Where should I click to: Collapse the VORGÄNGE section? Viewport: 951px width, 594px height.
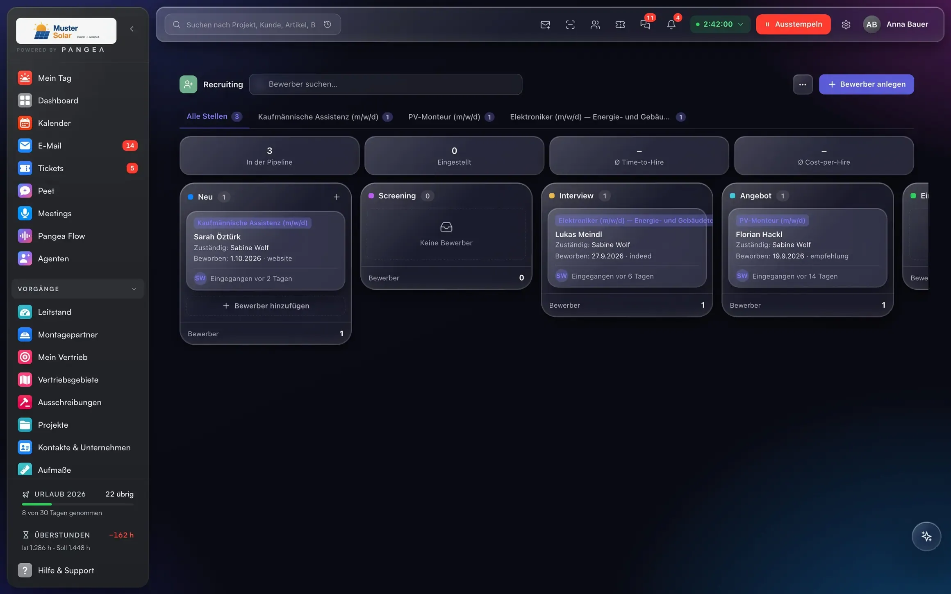(x=78, y=289)
